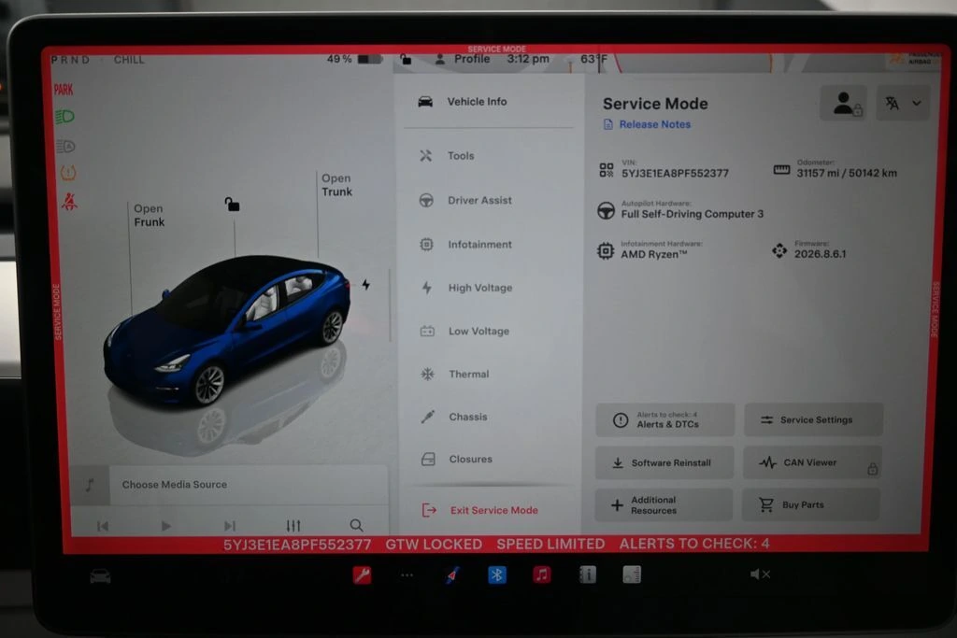This screenshot has height=638, width=957.
Task: Open the Profile selector in status bar
Action: click(463, 59)
